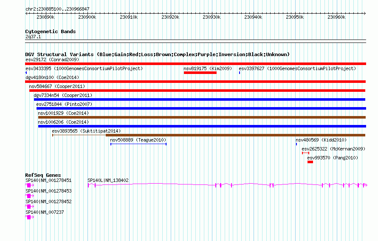Click the SP140 NM_007237 gene glyph
The width and height of the screenshot is (378, 241).
(29, 217)
